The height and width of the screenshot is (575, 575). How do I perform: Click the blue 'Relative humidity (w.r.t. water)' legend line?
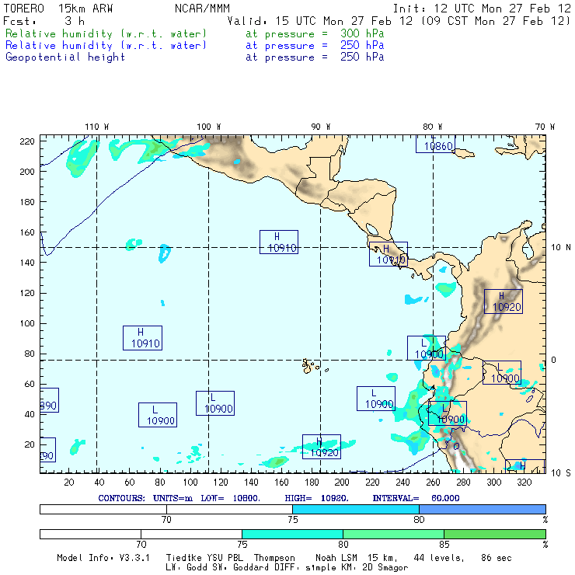pyautogui.click(x=106, y=46)
